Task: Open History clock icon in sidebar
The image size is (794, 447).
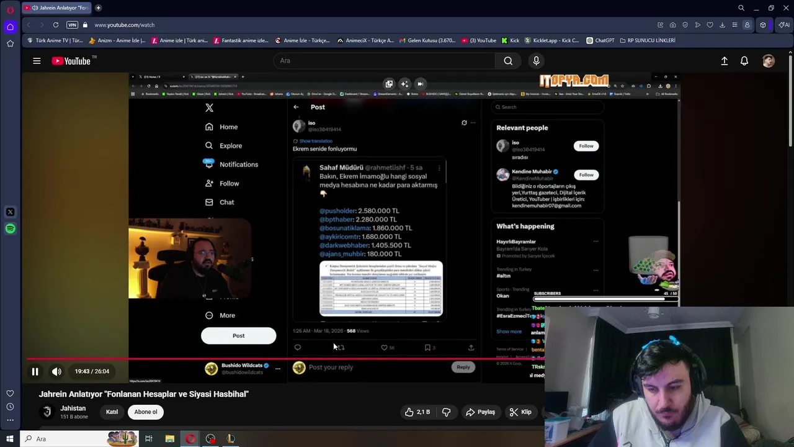Action: click(x=10, y=407)
